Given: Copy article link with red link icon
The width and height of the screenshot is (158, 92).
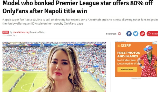Looking at the screenshot, I should (x=142, y=34).
